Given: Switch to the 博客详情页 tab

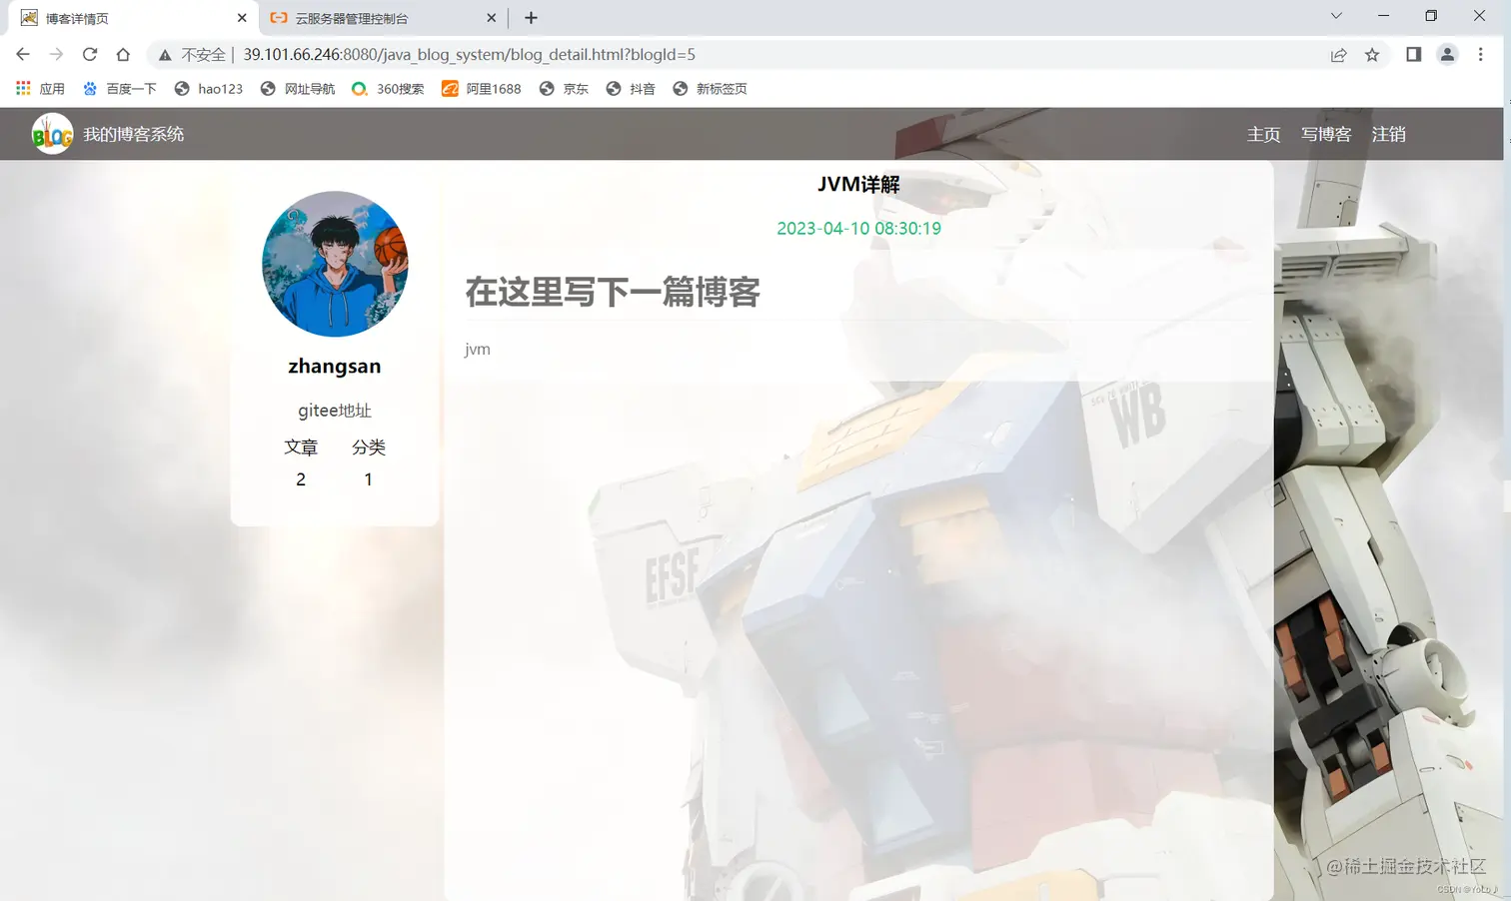Looking at the screenshot, I should 134,18.
